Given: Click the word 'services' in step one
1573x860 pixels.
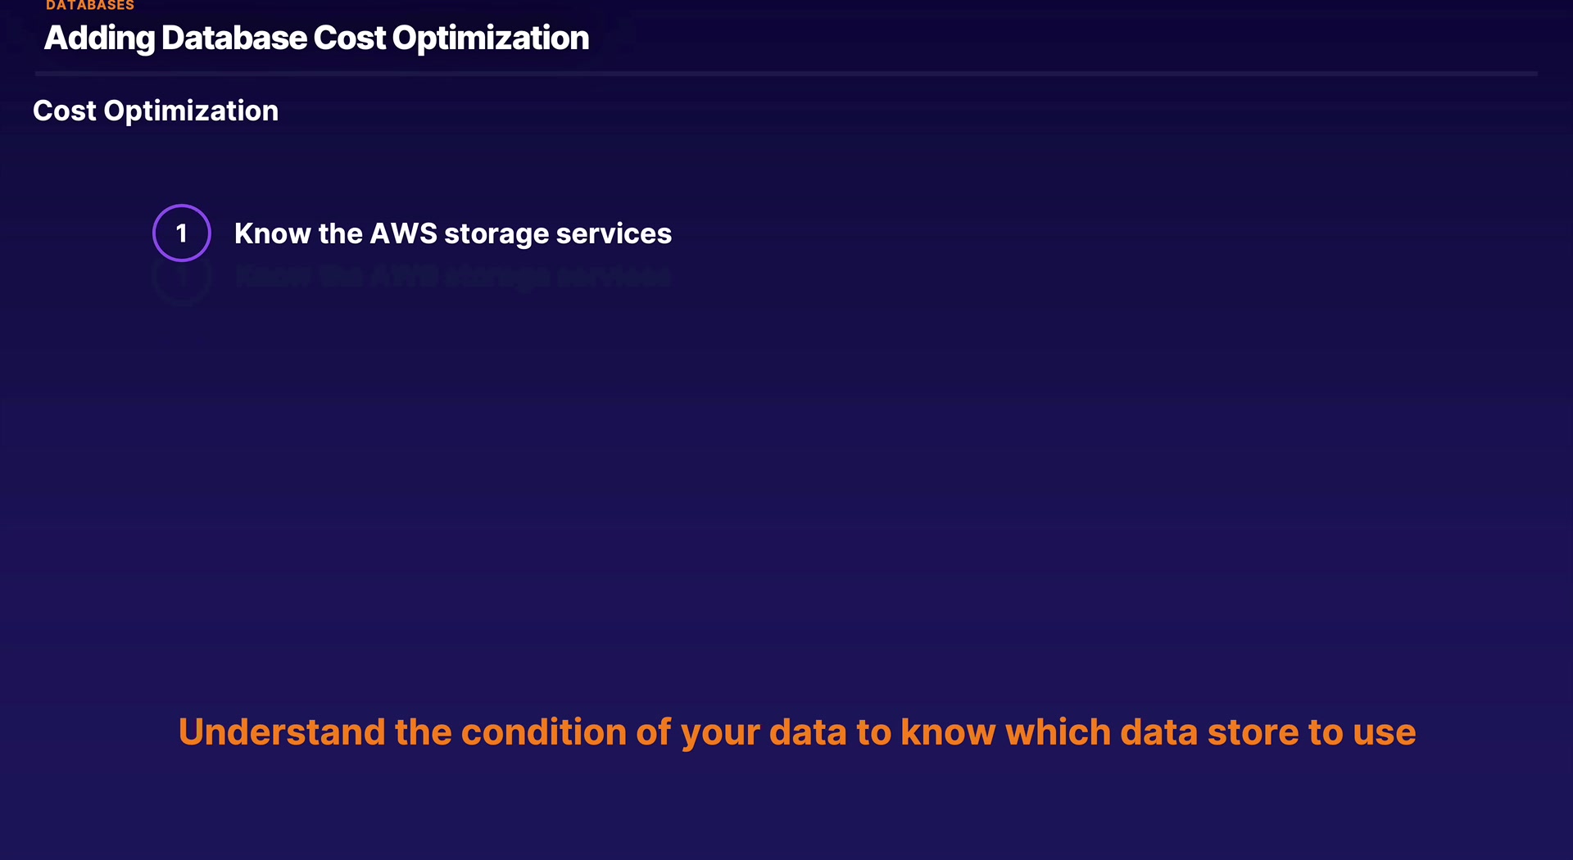Looking at the screenshot, I should pos(614,233).
